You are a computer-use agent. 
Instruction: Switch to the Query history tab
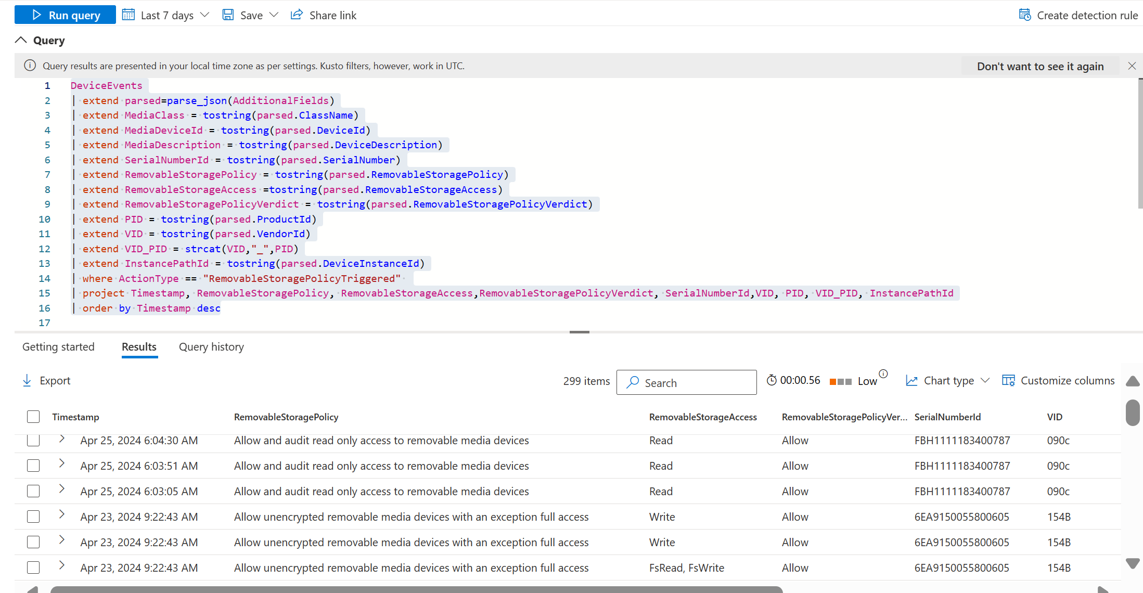point(212,347)
